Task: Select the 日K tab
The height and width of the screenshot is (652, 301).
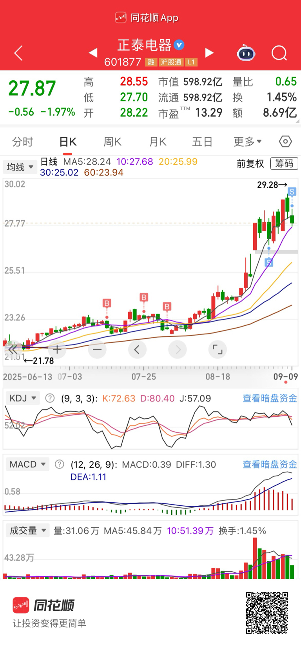Action: 68,142
